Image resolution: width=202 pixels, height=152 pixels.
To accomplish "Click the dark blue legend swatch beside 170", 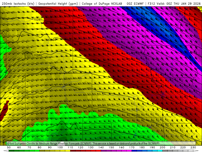I will point(134,151).
